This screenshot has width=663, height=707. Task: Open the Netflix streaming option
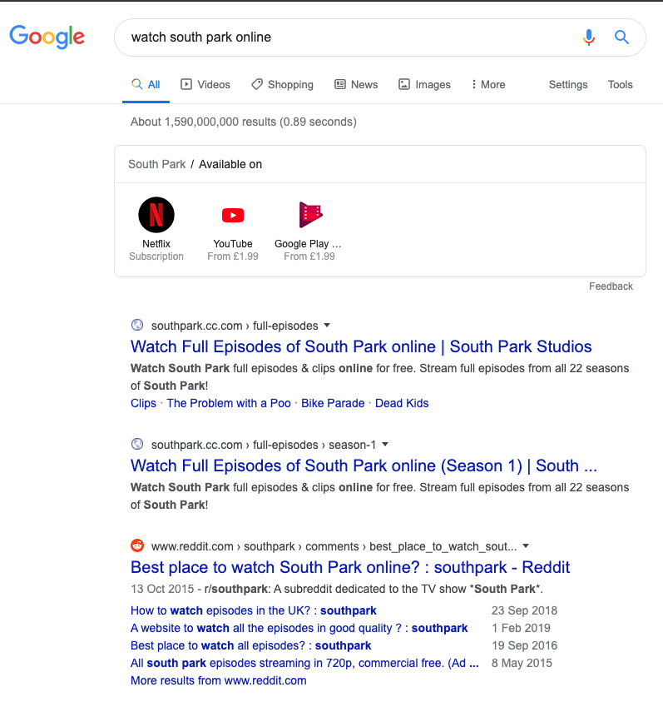pos(156,215)
